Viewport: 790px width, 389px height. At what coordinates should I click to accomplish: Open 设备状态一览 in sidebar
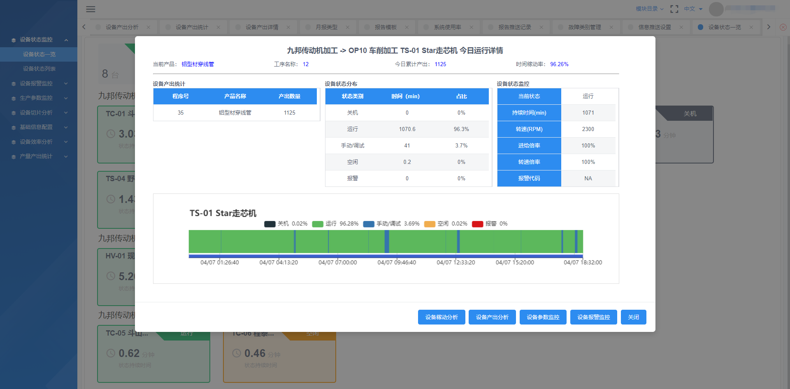(x=39, y=54)
